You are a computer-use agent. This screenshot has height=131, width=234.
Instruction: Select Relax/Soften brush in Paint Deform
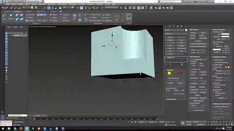(x=95, y=15)
